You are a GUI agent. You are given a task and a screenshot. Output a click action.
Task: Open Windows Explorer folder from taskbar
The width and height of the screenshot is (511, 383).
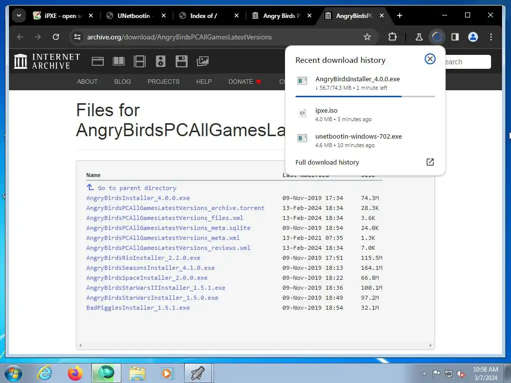(x=138, y=373)
